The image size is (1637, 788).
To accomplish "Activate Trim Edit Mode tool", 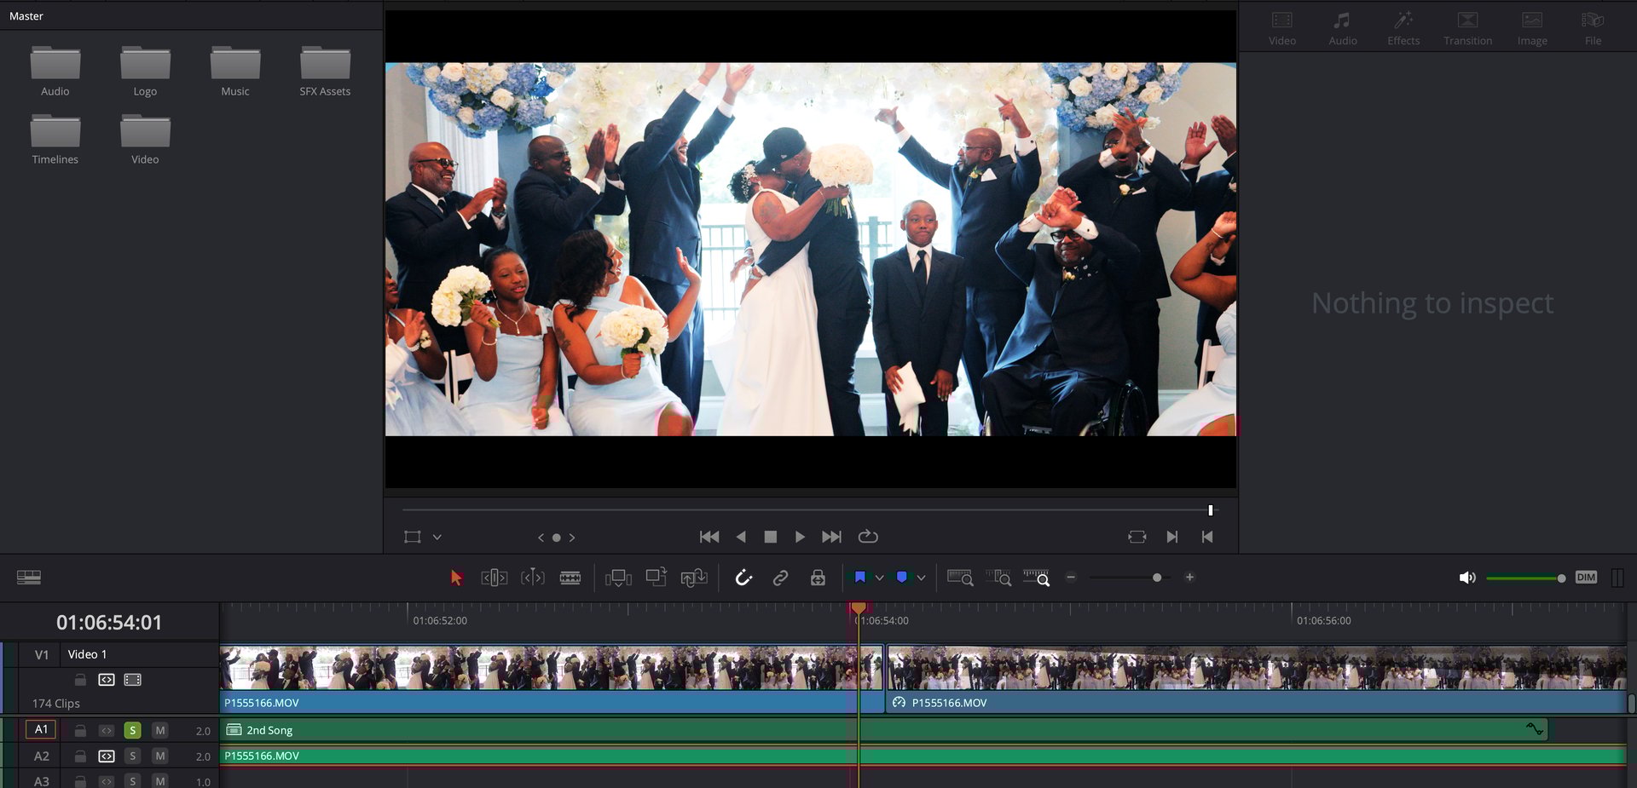I will click(495, 578).
